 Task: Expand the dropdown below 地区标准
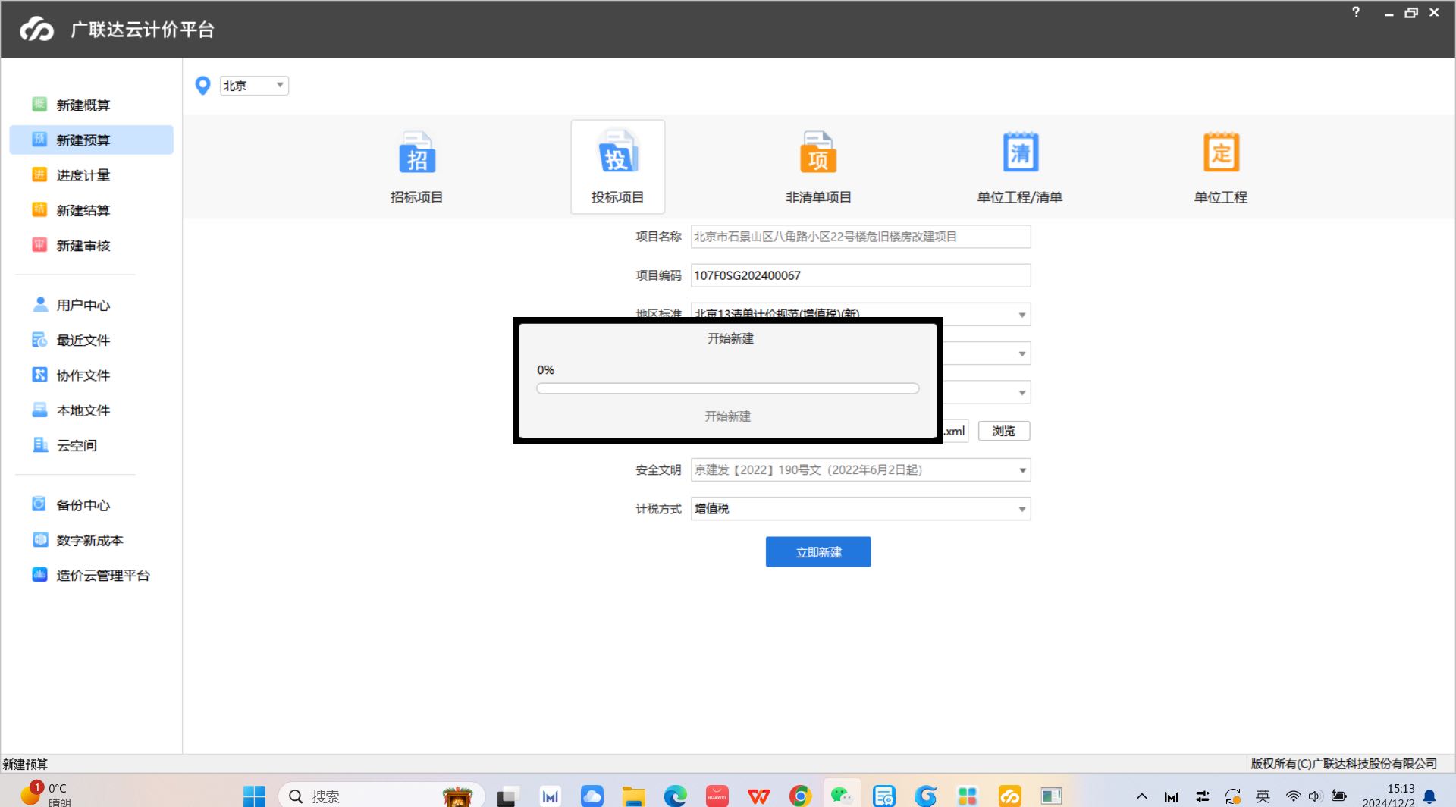[x=1021, y=353]
